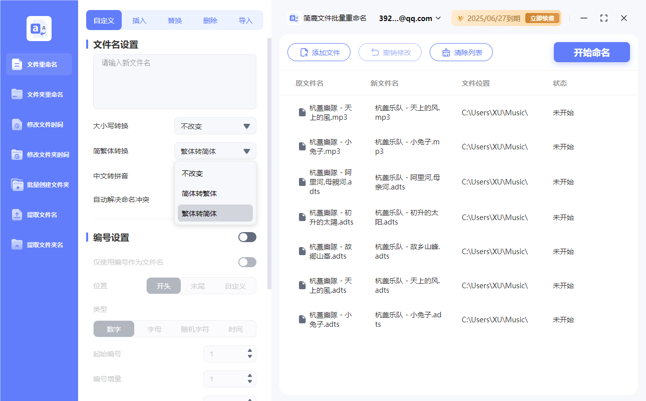Switch to the 插入 tab
The height and width of the screenshot is (401, 646).
[139, 20]
